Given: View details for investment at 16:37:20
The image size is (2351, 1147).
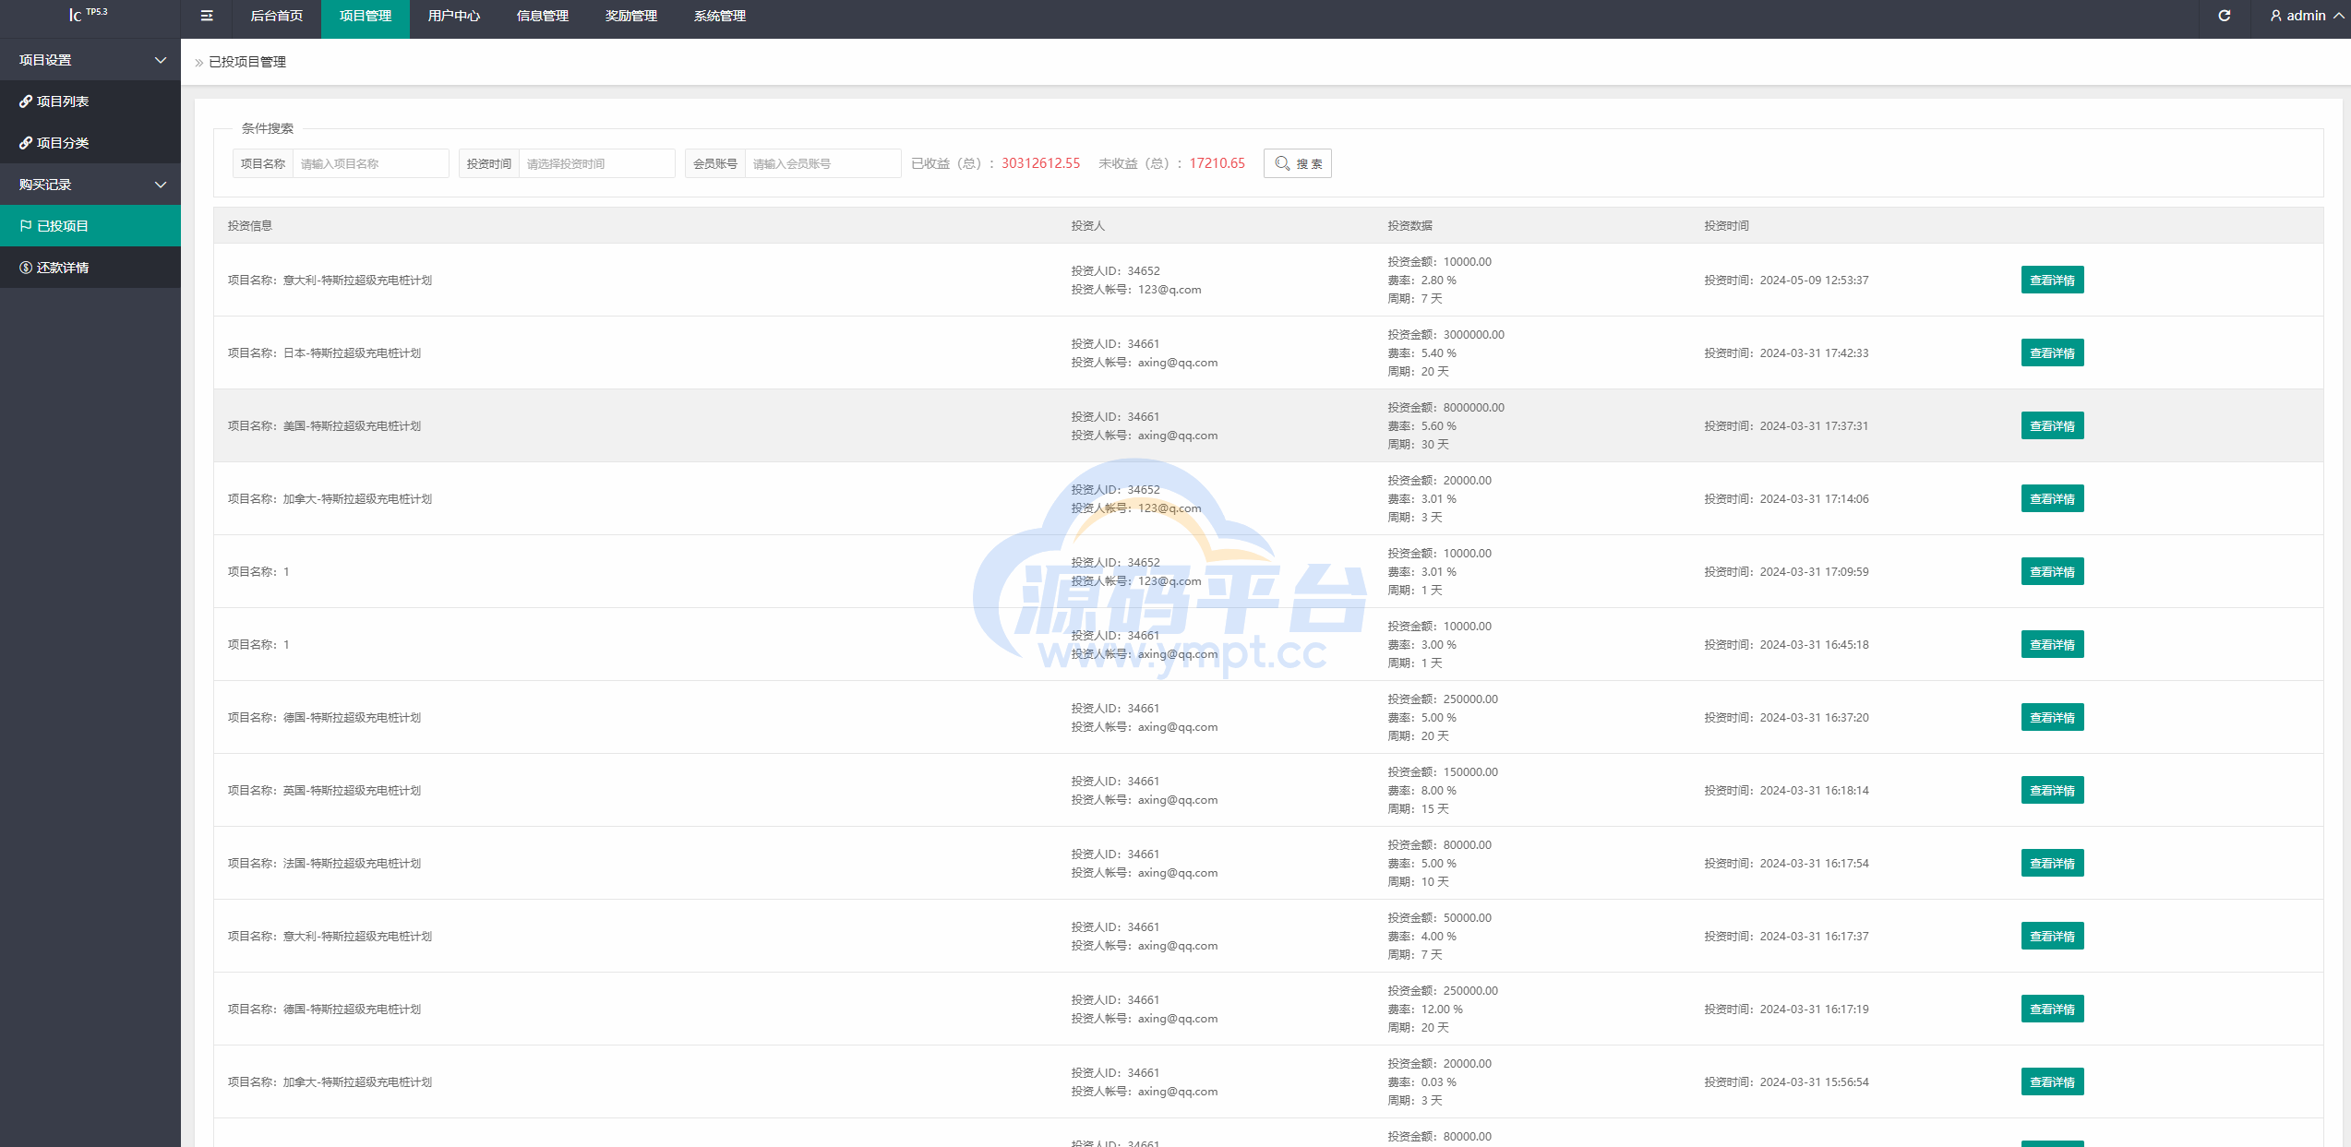Looking at the screenshot, I should click(x=2052, y=717).
